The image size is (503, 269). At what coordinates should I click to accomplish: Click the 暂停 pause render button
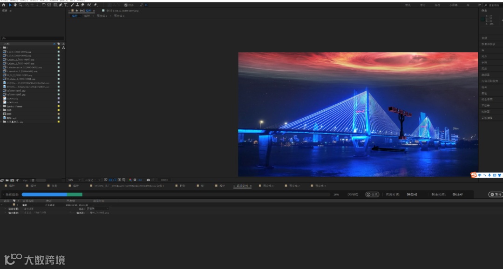coord(496,194)
